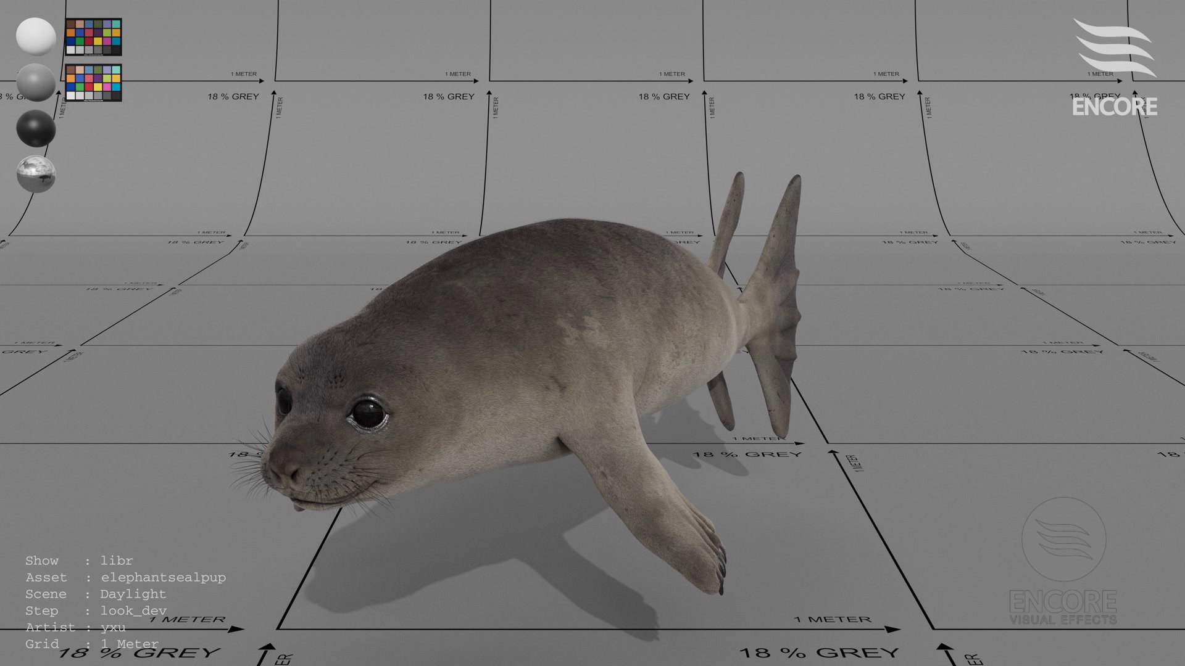The width and height of the screenshot is (1185, 666).
Task: Click the upper Macbeth color checker chart
Action: tap(93, 37)
